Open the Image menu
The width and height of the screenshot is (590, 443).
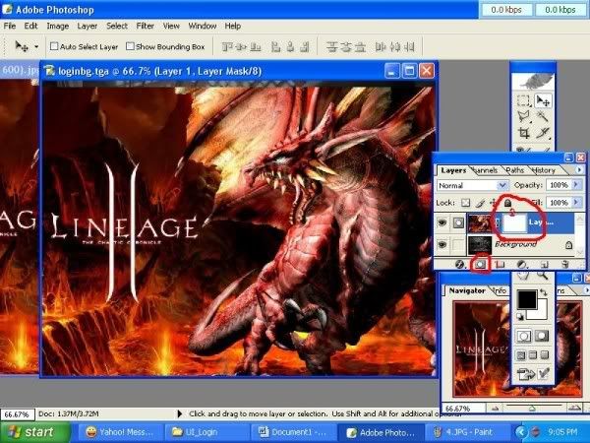[58, 26]
